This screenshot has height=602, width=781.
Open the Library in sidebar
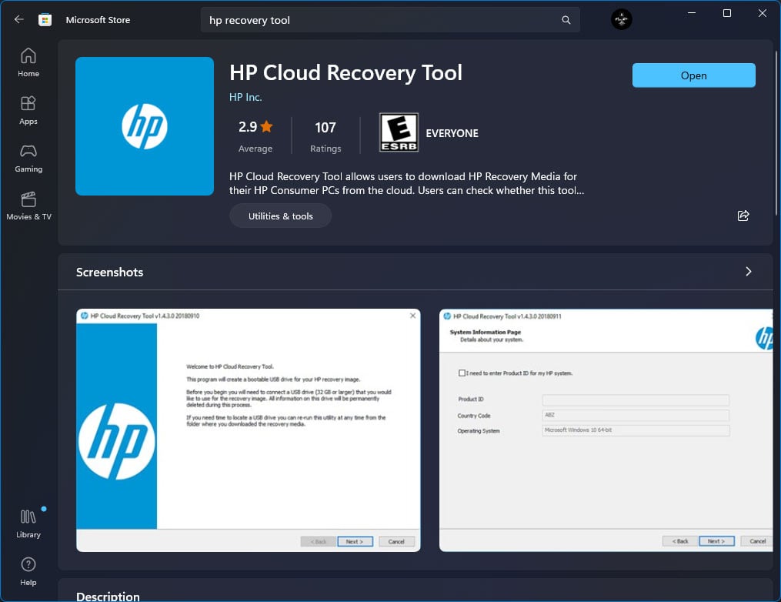click(x=28, y=523)
